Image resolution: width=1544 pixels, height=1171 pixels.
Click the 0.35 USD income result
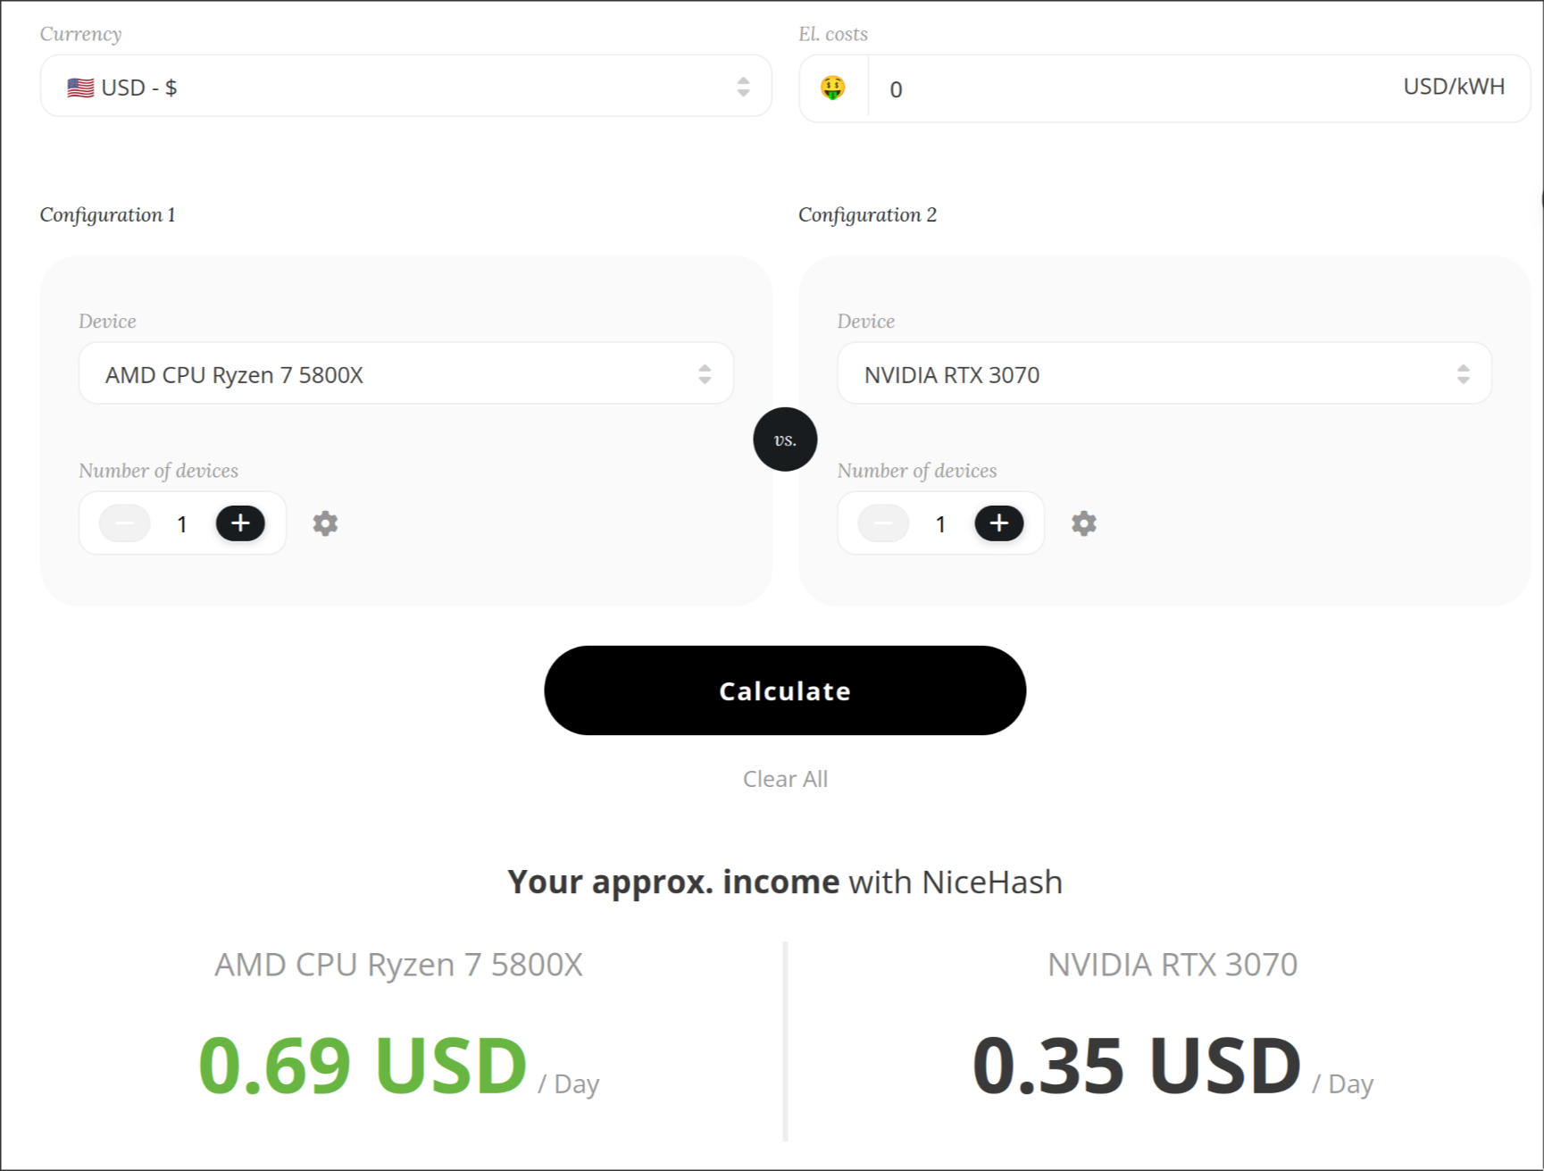pos(1137,1065)
